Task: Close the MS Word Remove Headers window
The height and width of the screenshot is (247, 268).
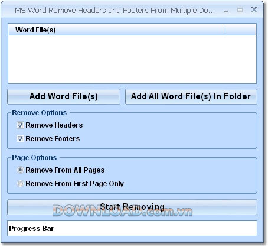Action: click(x=254, y=9)
